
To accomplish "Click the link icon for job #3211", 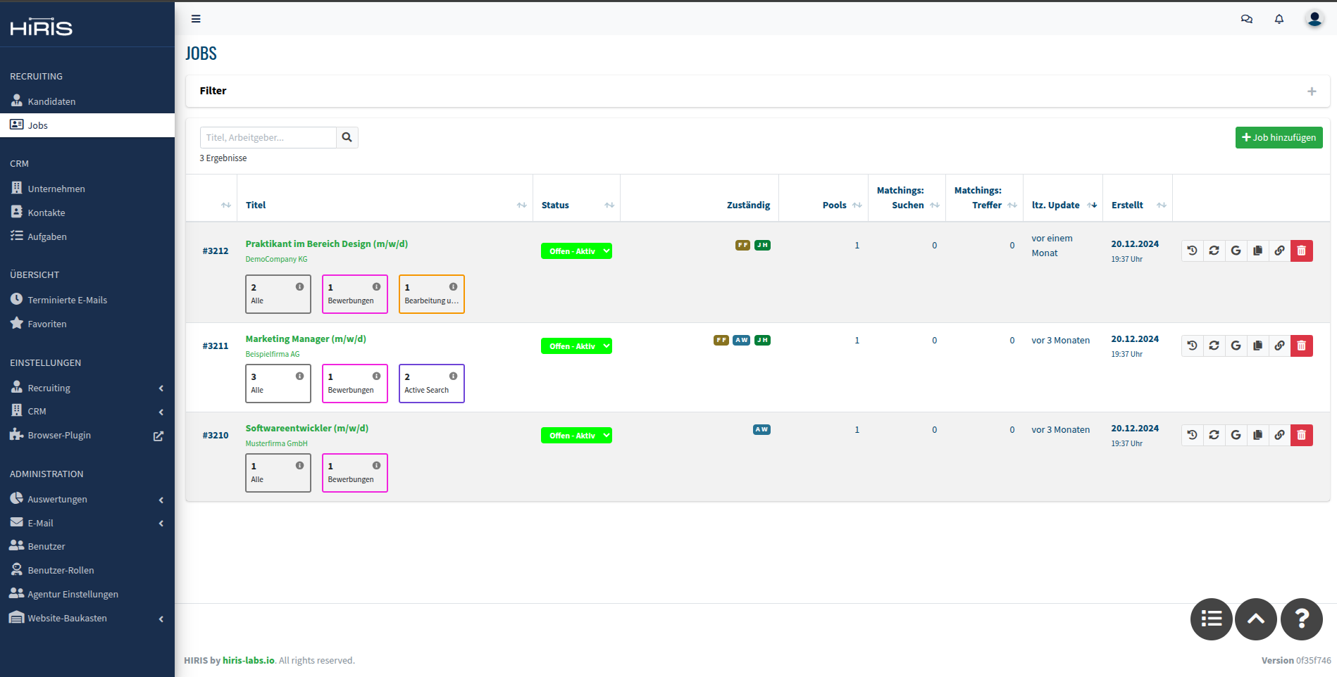I will point(1279,346).
